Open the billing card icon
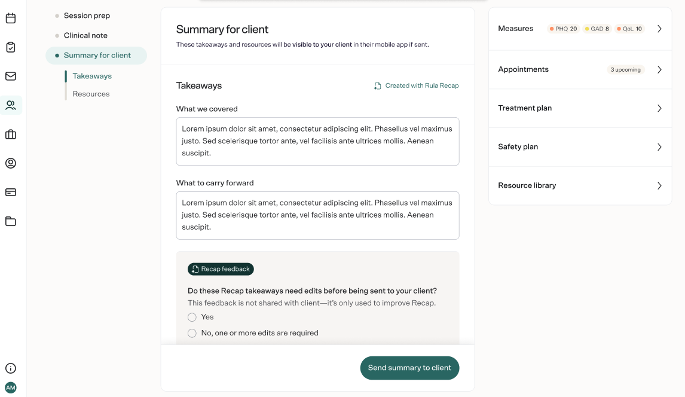This screenshot has width=685, height=397. pyautogui.click(x=11, y=192)
